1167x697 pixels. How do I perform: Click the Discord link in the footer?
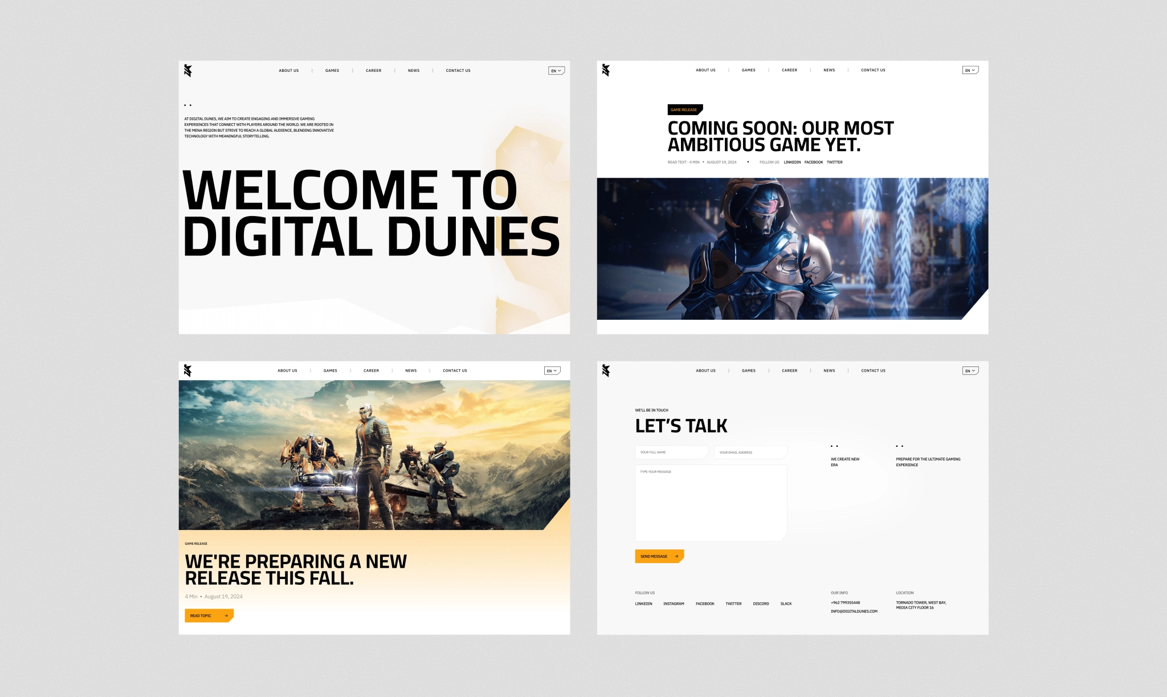(x=761, y=604)
